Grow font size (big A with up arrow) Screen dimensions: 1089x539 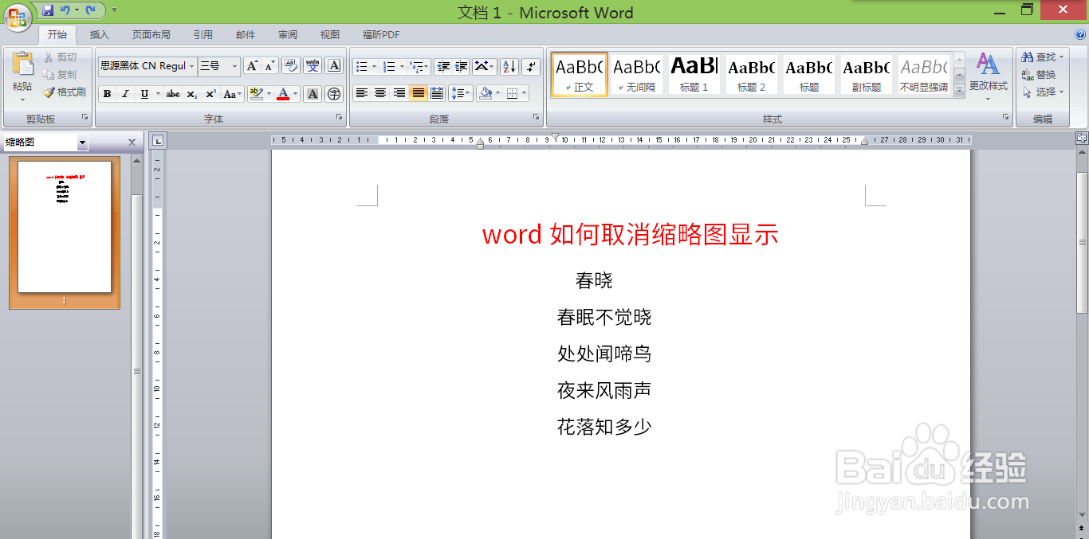(x=252, y=66)
